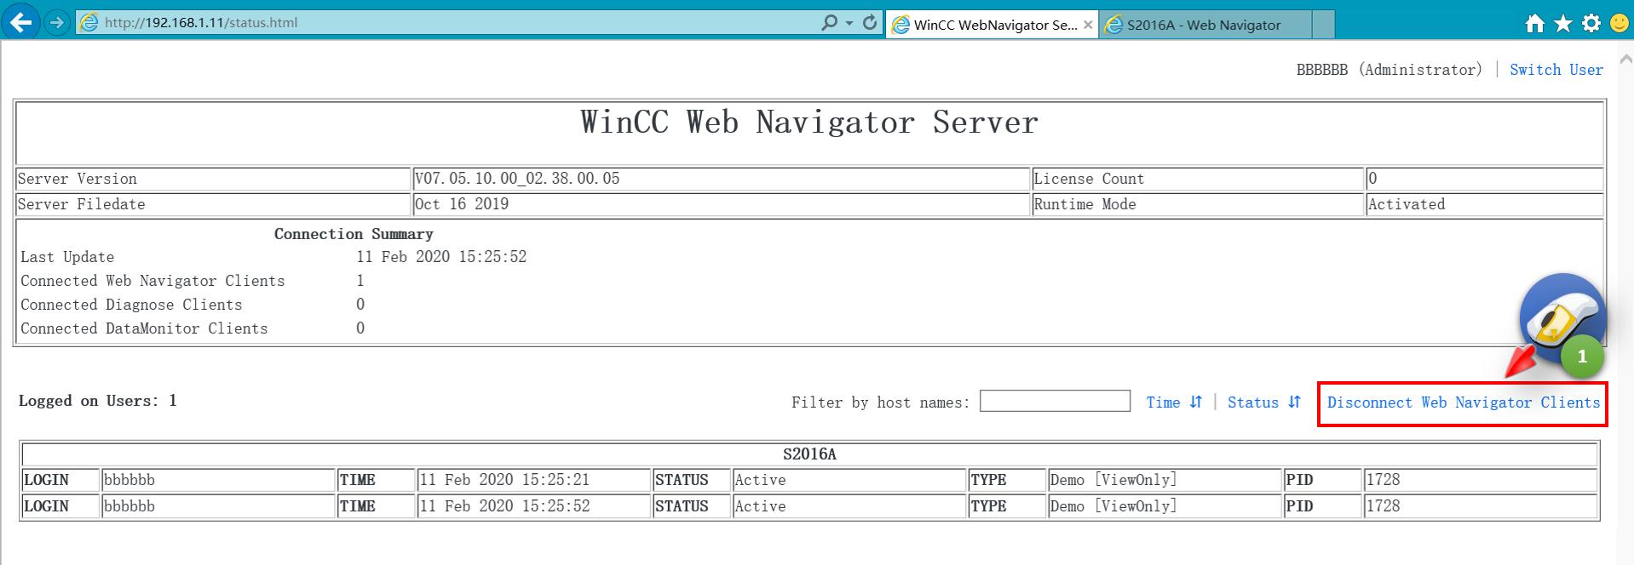Click the page scrollbar up arrow
1634x565 pixels.
pos(1625,59)
